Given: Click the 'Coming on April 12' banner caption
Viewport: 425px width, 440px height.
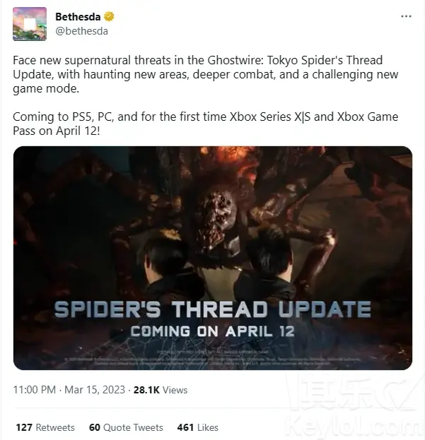Looking at the screenshot, I should click(212, 331).
